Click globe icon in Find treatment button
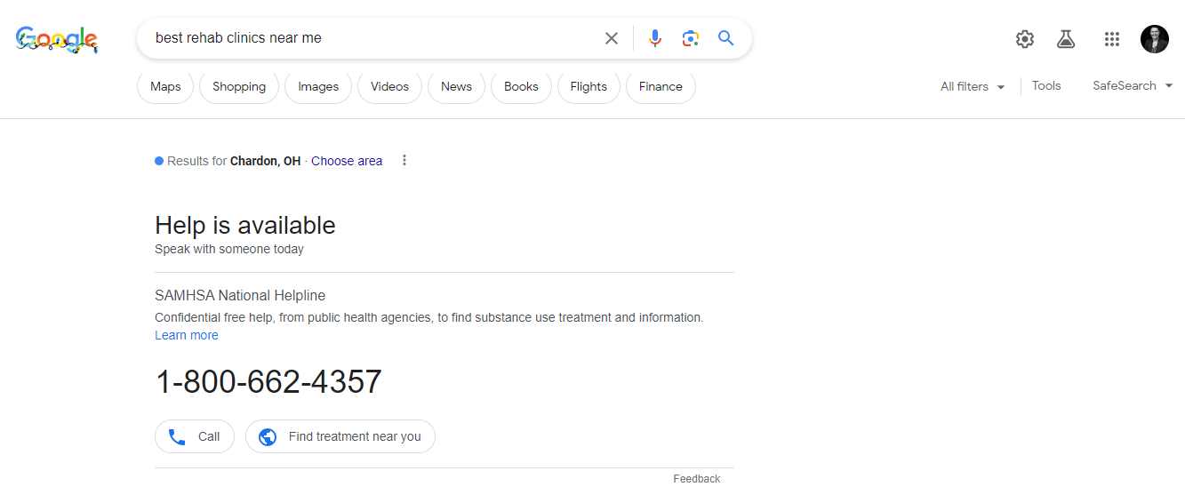The image size is (1185, 503). (x=268, y=436)
